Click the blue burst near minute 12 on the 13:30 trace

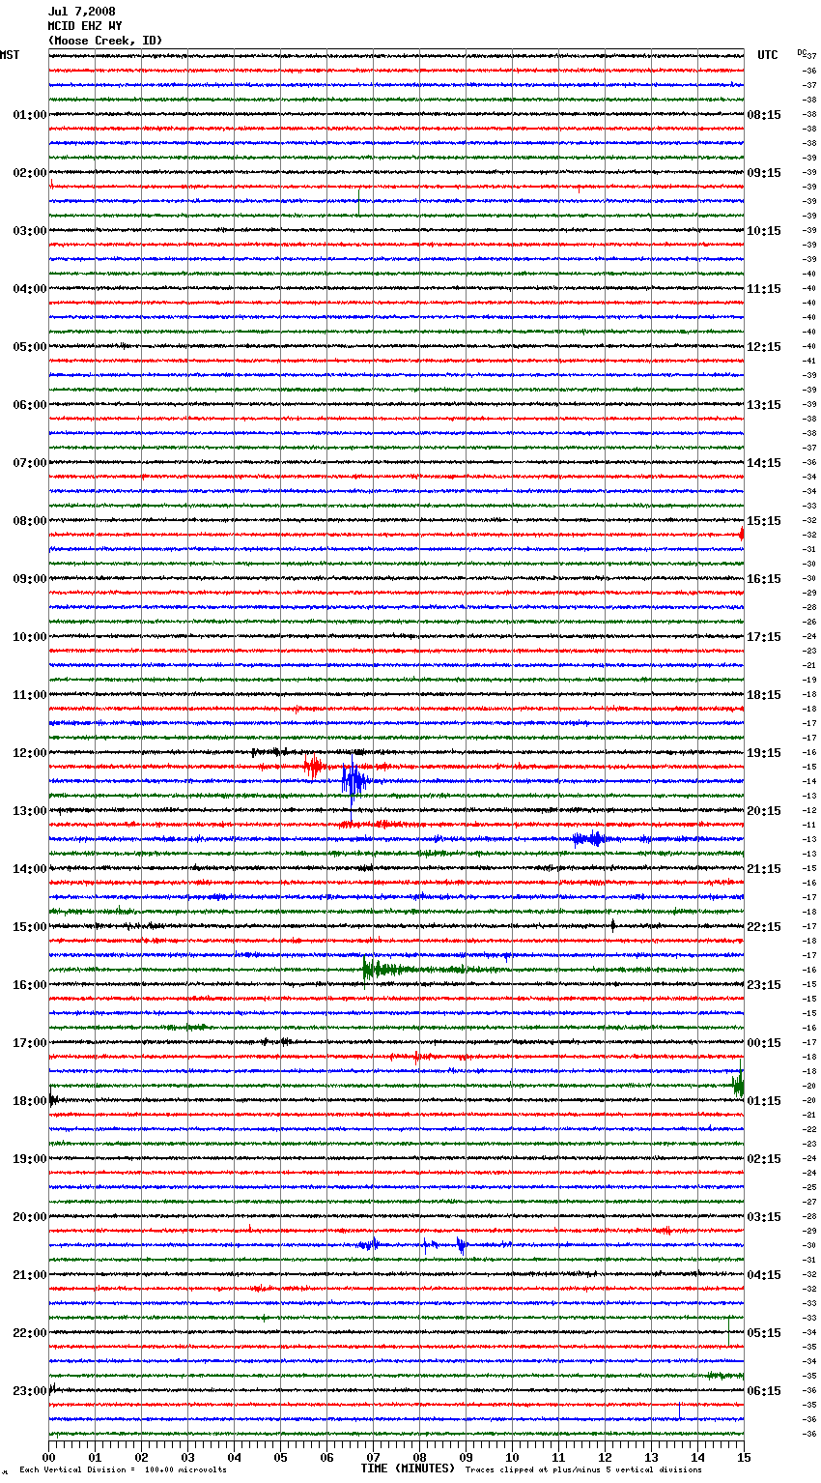click(588, 839)
